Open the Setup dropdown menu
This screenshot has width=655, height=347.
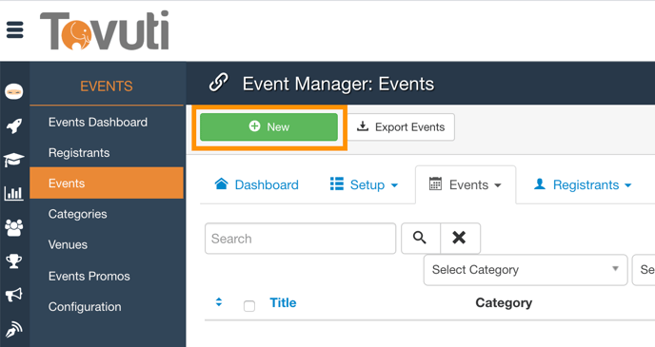[x=364, y=184]
